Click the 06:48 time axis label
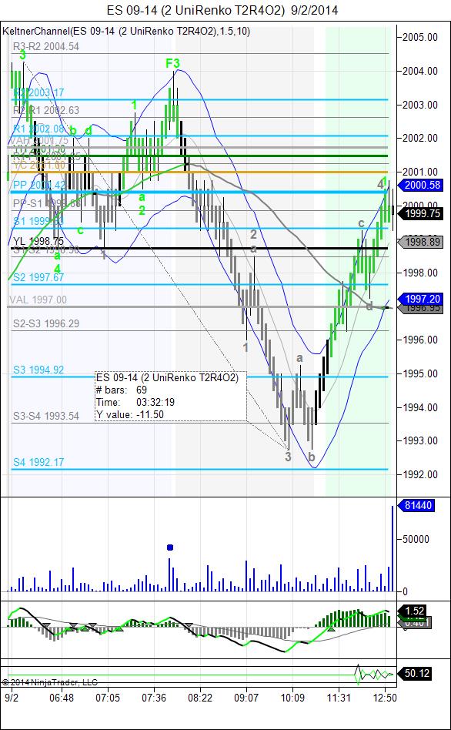451x730 pixels. click(x=62, y=698)
